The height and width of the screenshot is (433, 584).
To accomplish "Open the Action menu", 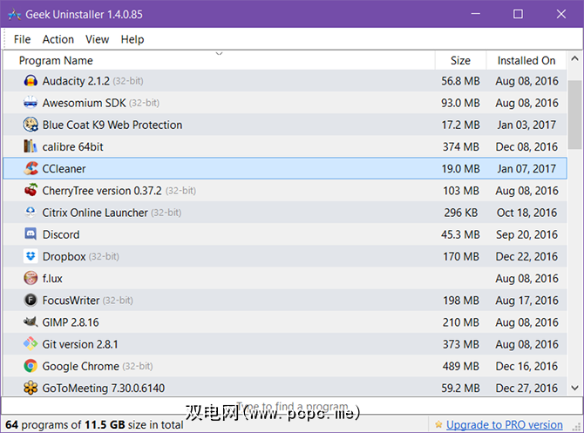I will [x=58, y=39].
